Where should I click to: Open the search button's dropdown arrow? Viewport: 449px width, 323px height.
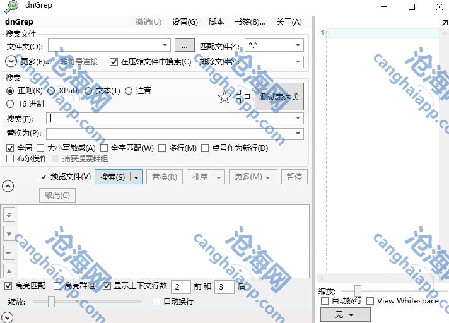pos(136,177)
